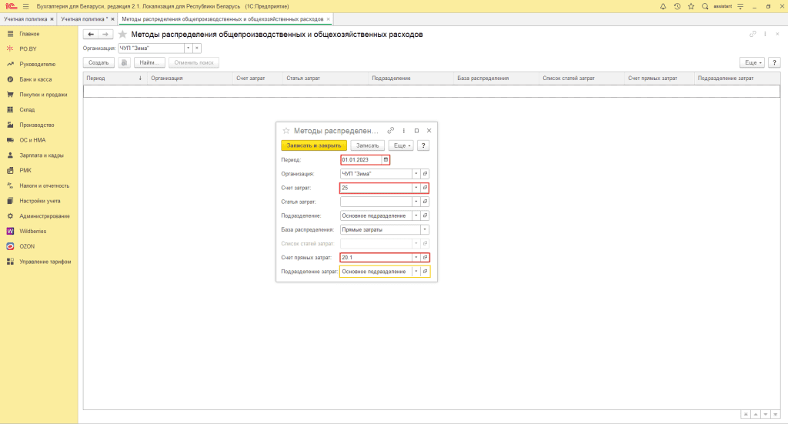Image resolution: width=788 pixels, height=424 pixels.
Task: Click the Создать button
Action: pos(98,62)
